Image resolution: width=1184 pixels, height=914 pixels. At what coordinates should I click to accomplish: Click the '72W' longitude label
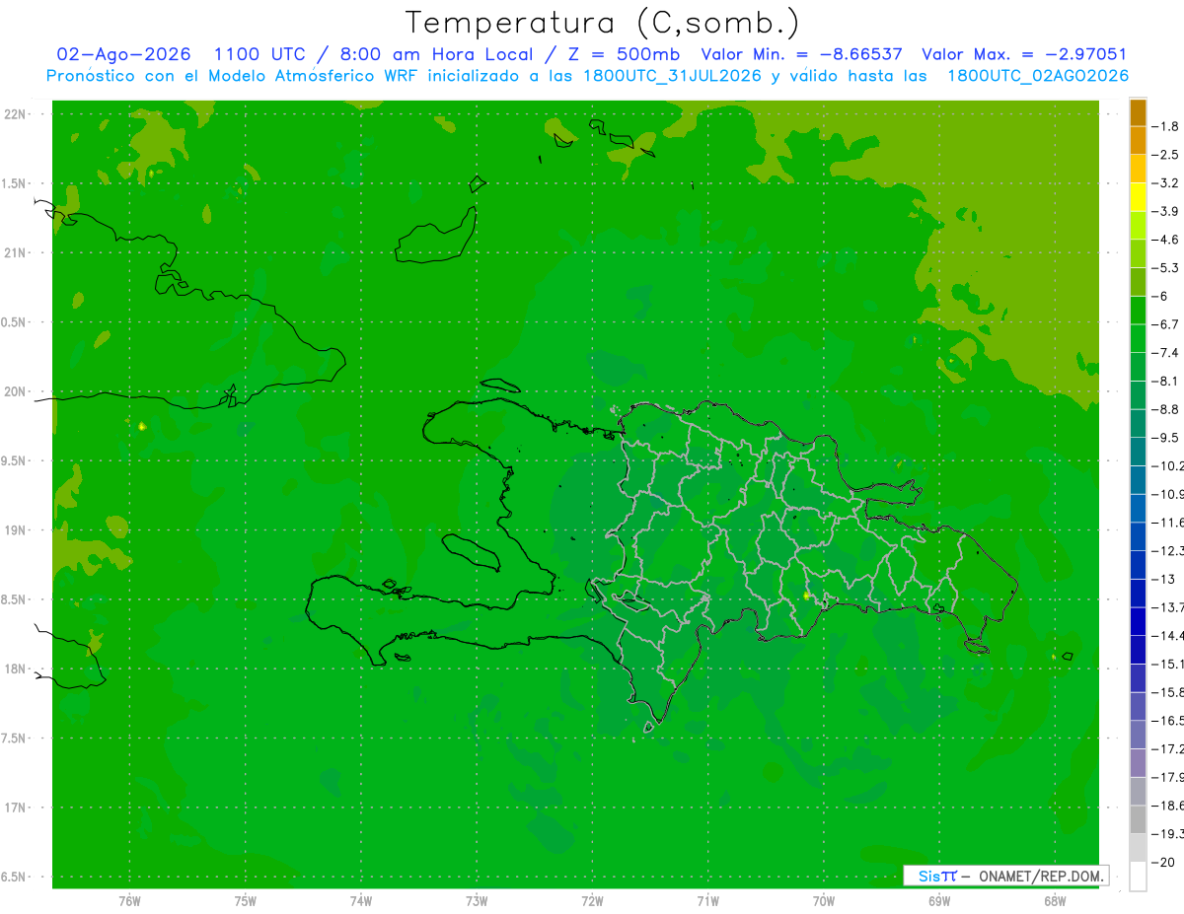tap(592, 901)
